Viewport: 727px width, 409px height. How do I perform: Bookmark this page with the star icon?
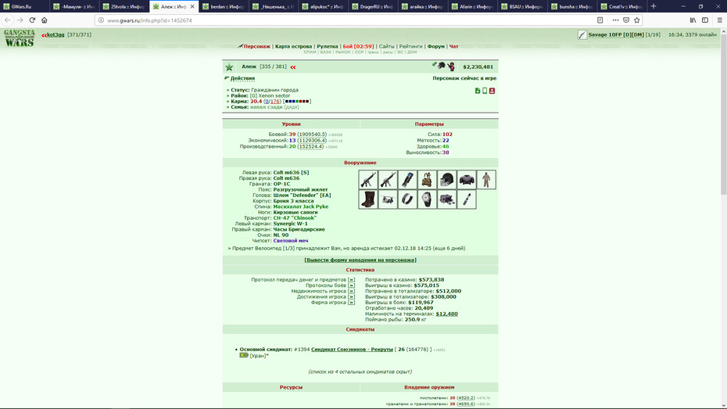pos(636,20)
